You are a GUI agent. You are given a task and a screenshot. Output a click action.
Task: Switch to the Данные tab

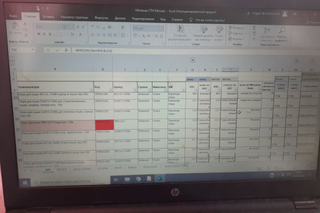point(120,18)
